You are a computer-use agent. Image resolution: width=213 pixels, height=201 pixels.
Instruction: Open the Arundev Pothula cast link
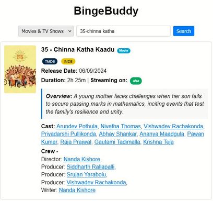click(77, 126)
